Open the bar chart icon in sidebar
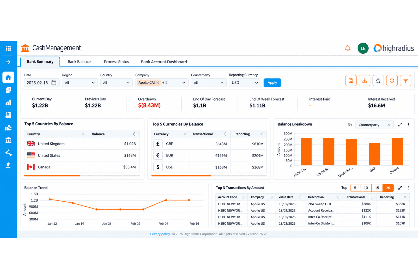 click(8, 102)
